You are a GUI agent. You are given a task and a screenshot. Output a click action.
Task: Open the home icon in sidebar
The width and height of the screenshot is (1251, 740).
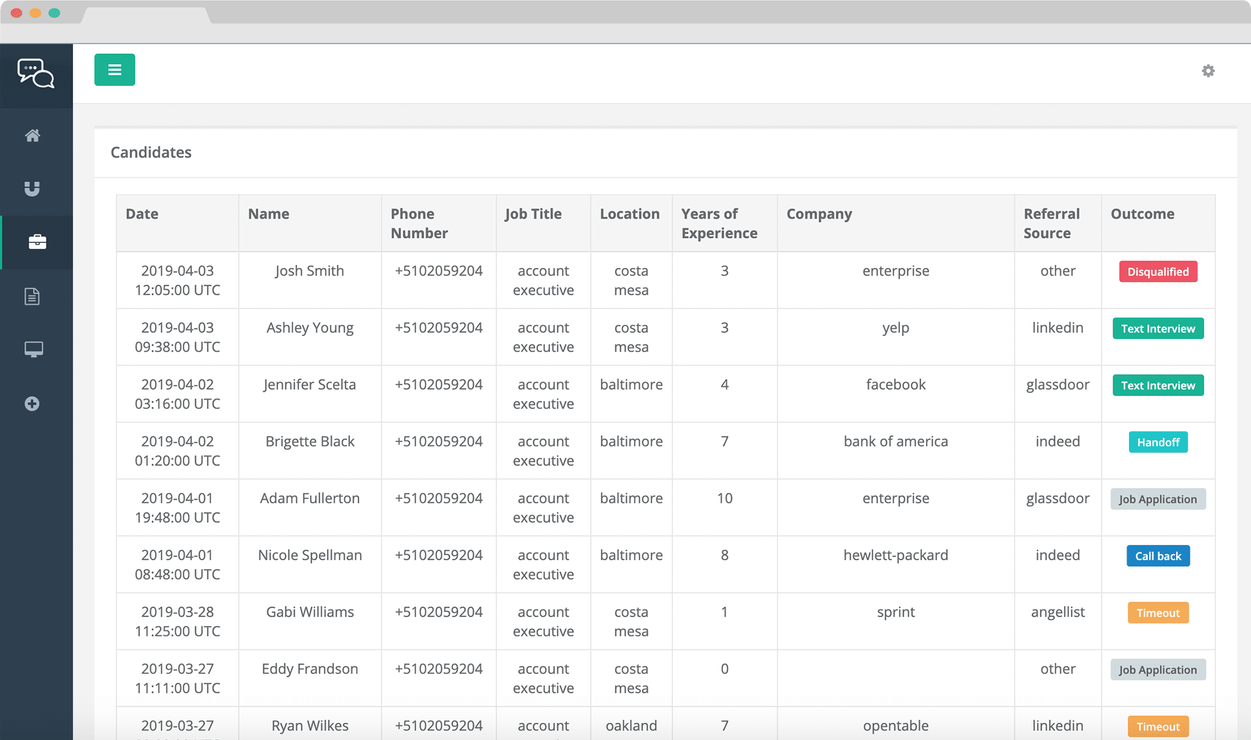coord(33,135)
